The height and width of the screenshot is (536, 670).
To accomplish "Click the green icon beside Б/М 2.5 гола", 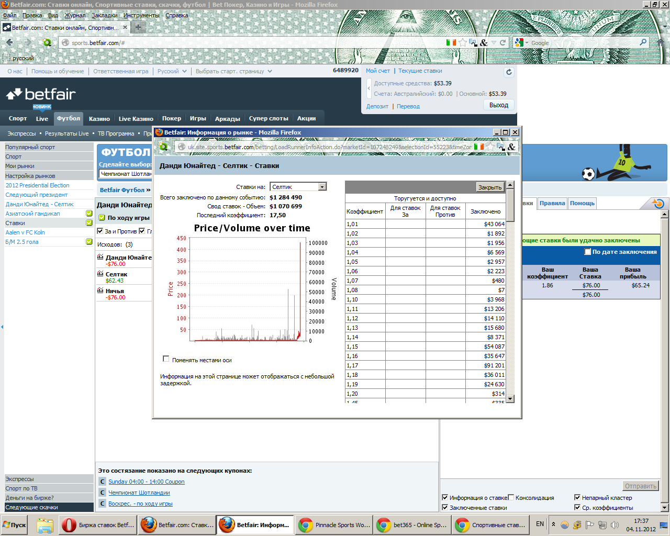I will [89, 242].
